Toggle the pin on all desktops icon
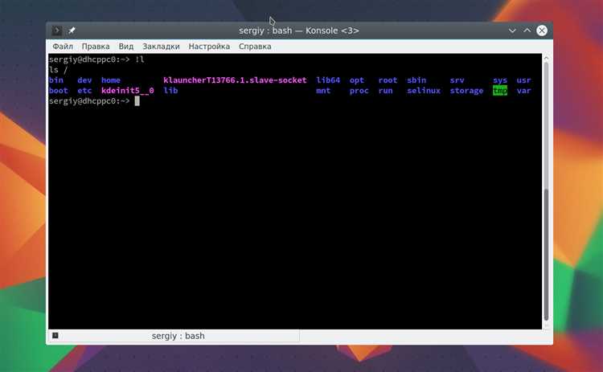The width and height of the screenshot is (603, 372). pyautogui.click(x=72, y=31)
